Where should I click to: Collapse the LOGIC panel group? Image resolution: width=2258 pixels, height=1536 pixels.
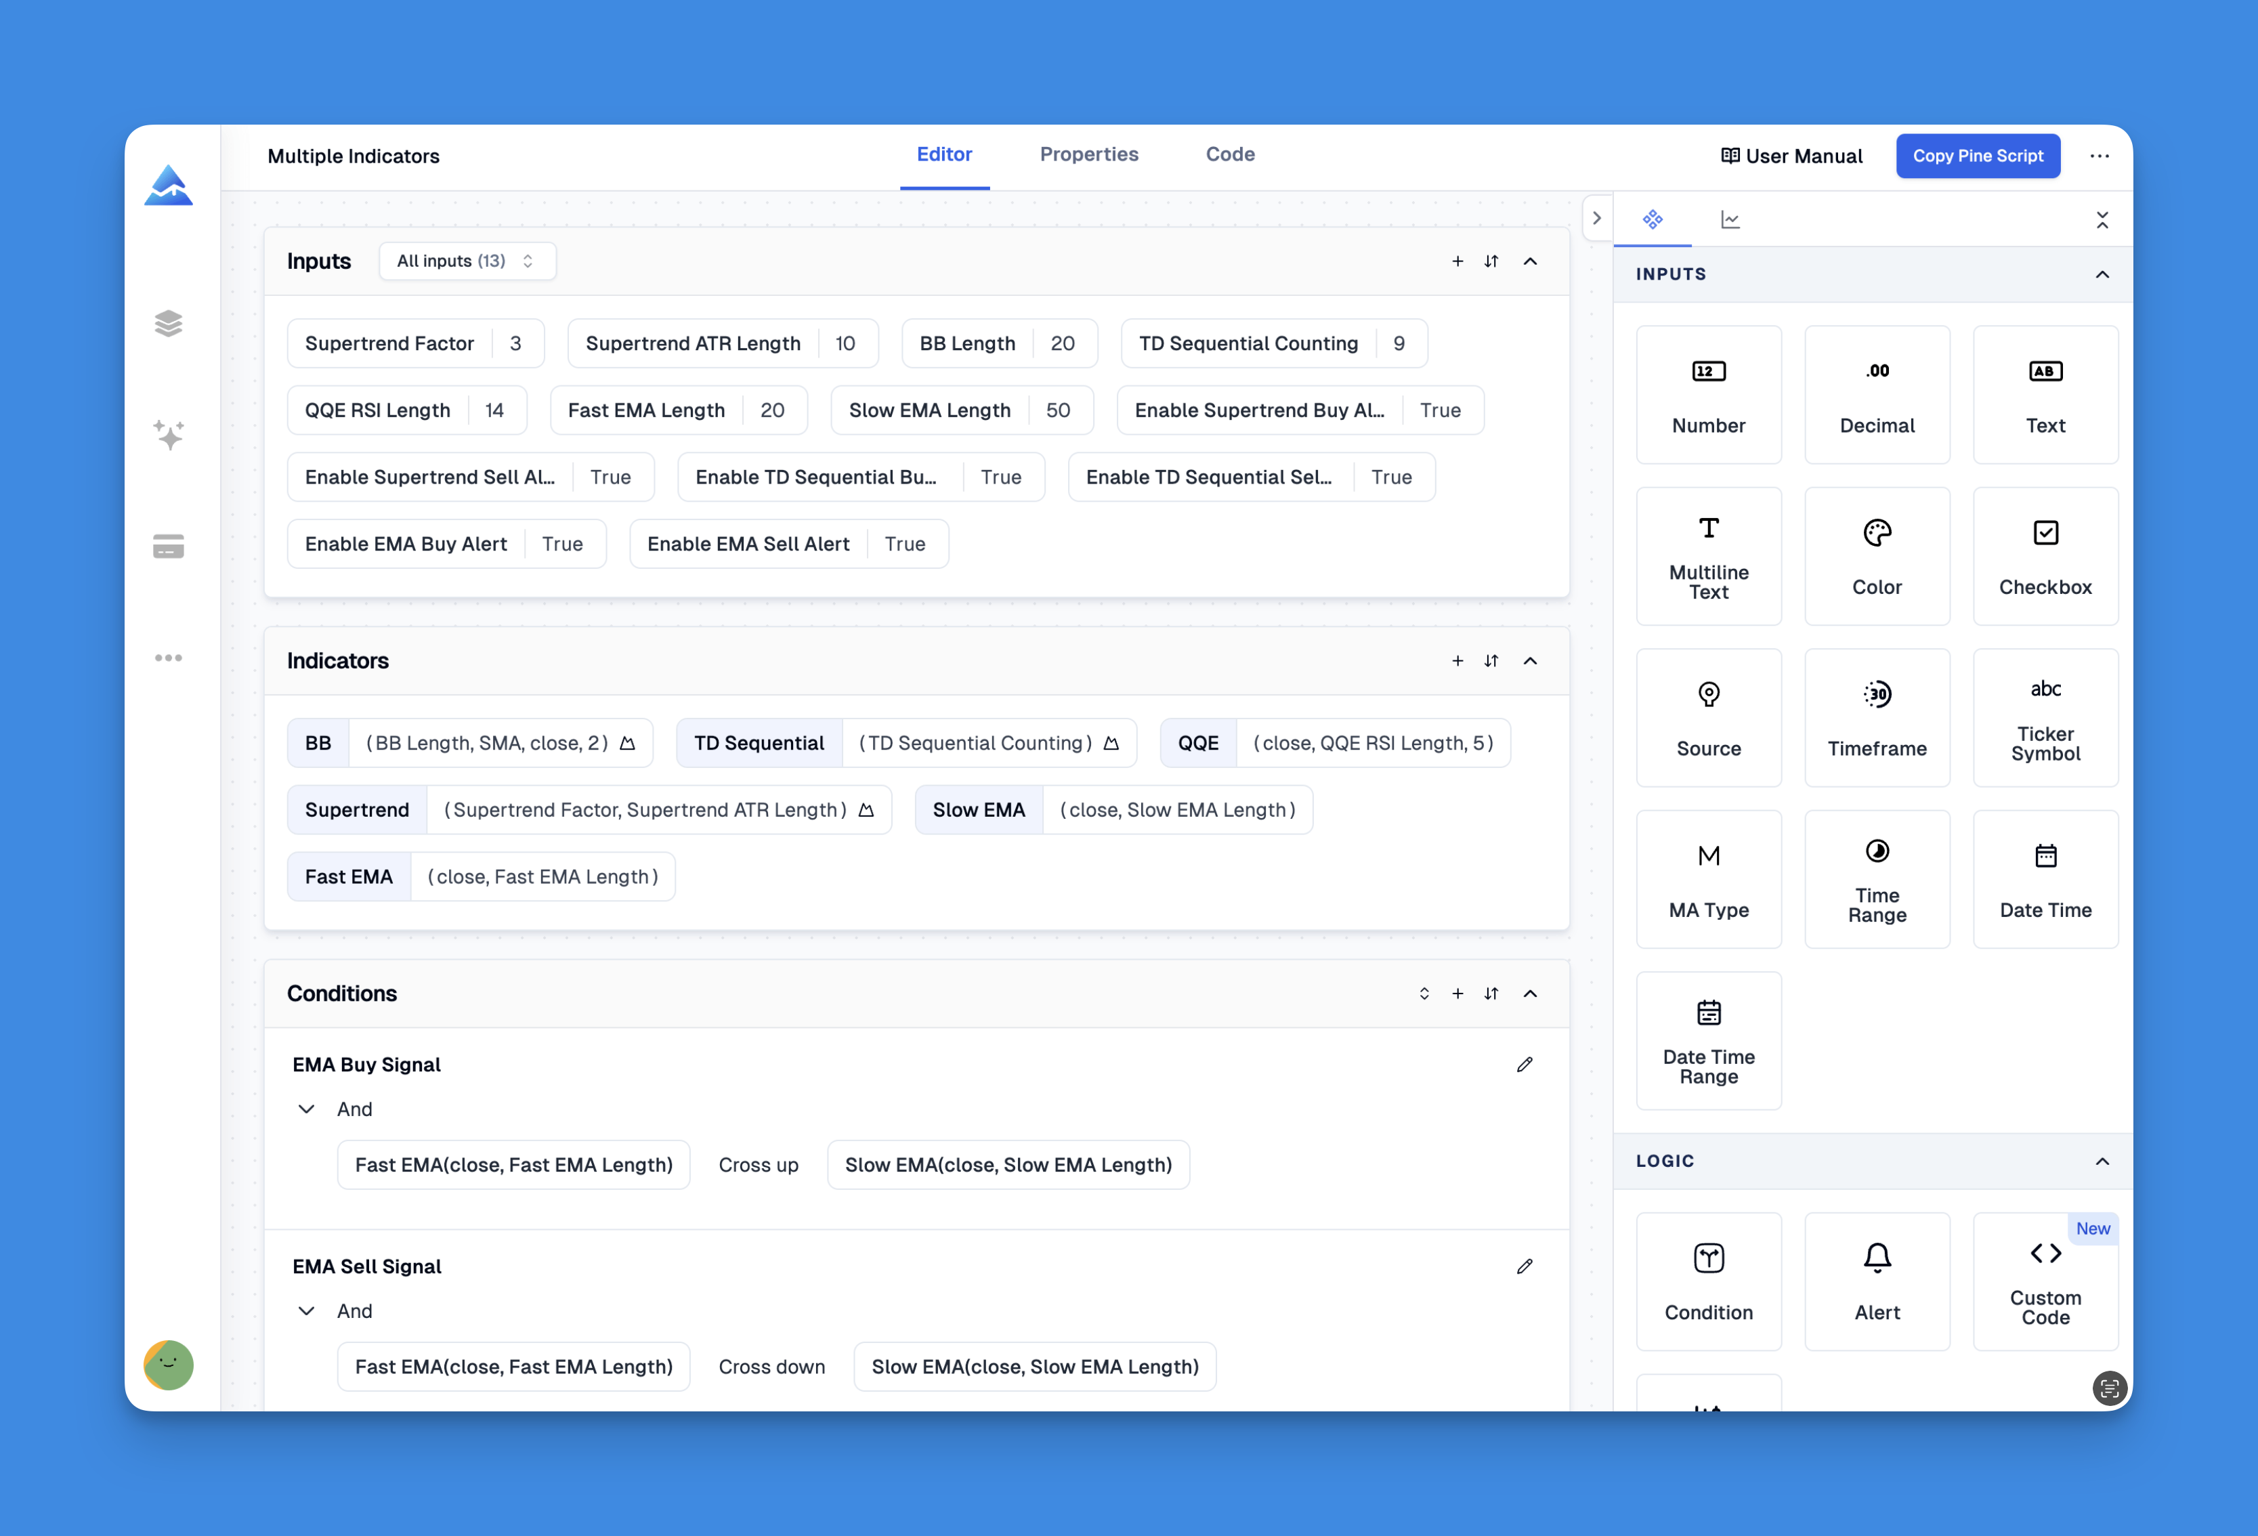[2102, 1161]
